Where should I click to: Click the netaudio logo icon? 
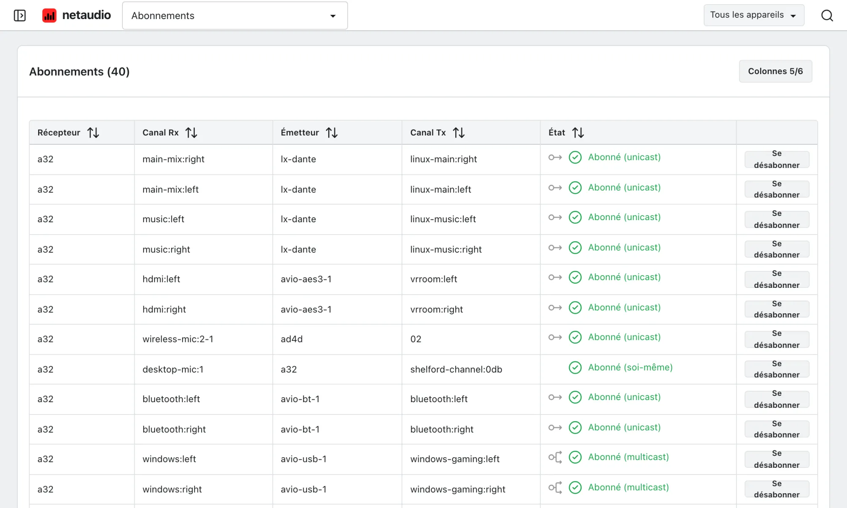pos(49,16)
